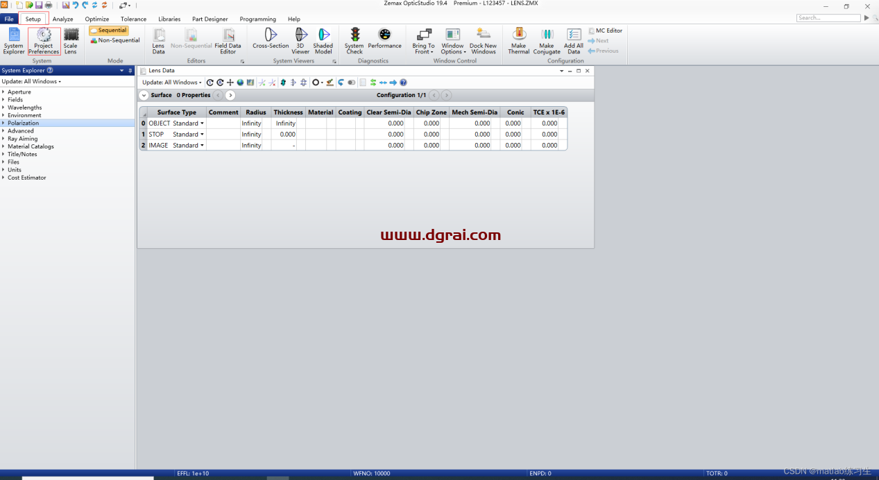Launch the 3D Viewer

tap(300, 41)
